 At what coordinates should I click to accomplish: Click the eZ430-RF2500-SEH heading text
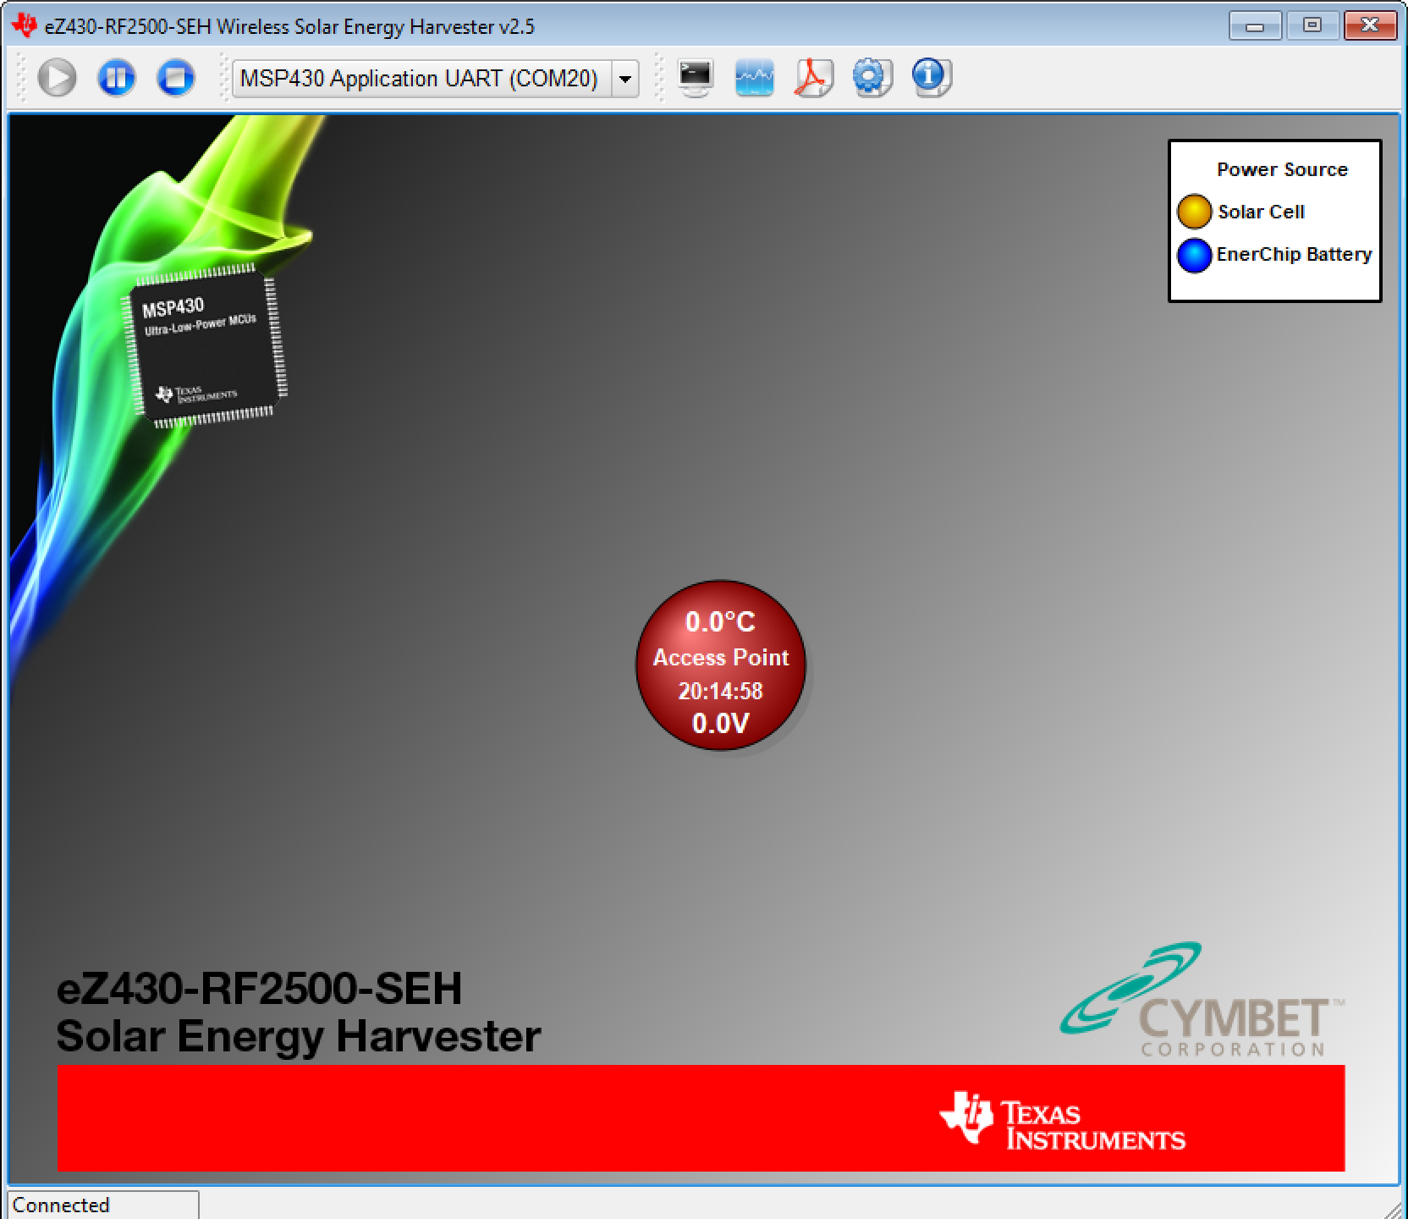tap(259, 988)
